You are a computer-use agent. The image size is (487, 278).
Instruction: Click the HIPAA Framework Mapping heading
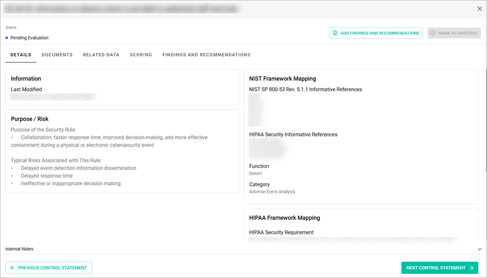285,218
